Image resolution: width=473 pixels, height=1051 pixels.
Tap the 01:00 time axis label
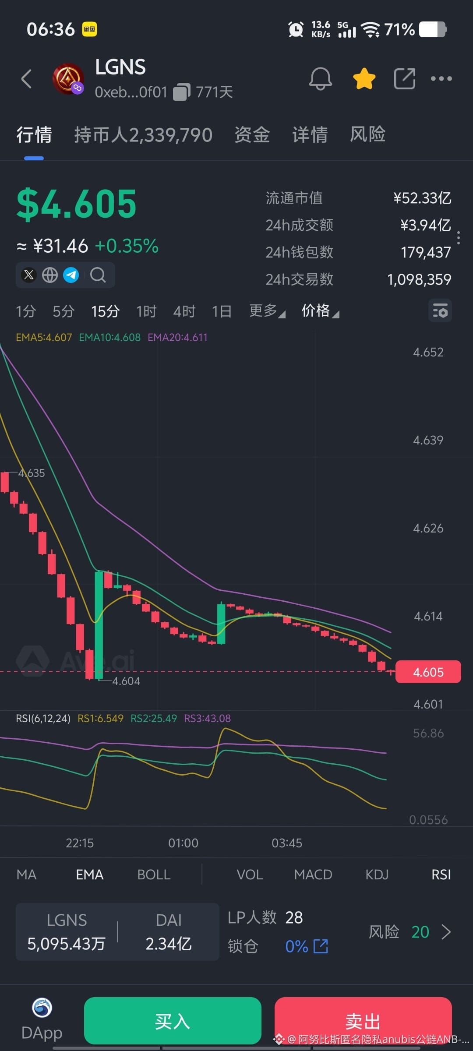[183, 843]
